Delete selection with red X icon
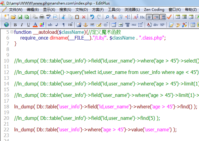Viewport: 199px width, 141px height. tap(84, 17)
